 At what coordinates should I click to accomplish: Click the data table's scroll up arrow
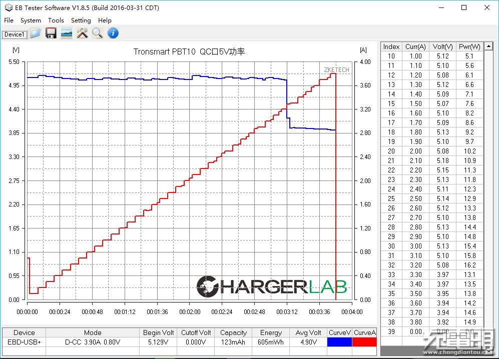point(488,46)
